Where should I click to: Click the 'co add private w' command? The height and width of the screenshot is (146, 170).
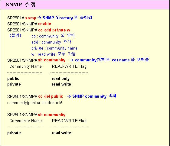(54, 30)
